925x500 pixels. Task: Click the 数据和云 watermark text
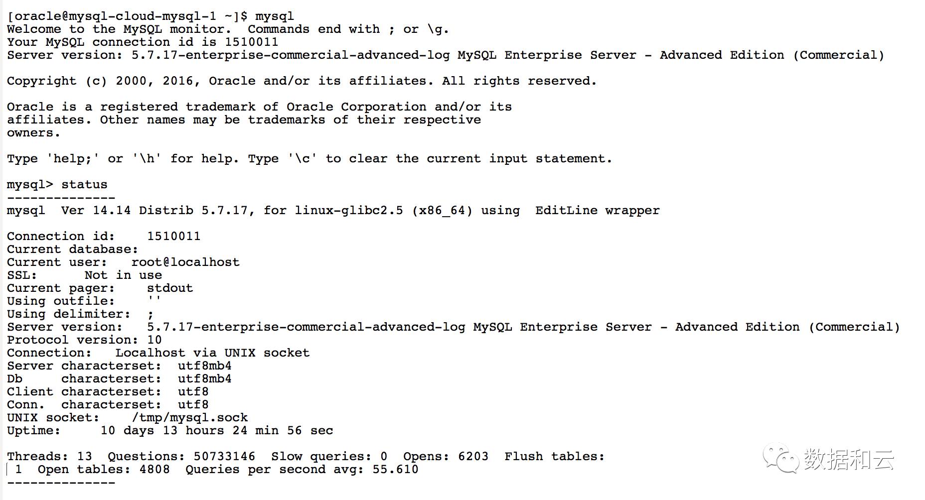coord(848,459)
